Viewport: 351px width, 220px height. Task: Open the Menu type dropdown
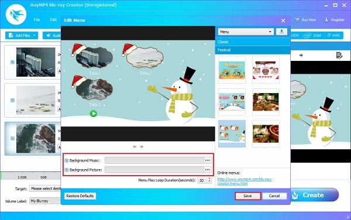pos(246,32)
